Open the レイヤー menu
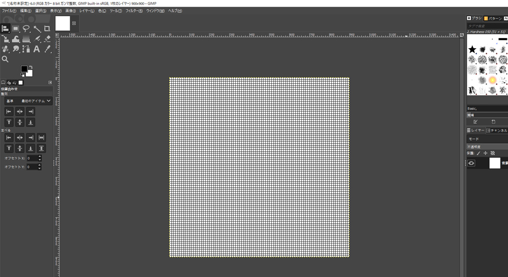508x277 pixels. (x=87, y=11)
